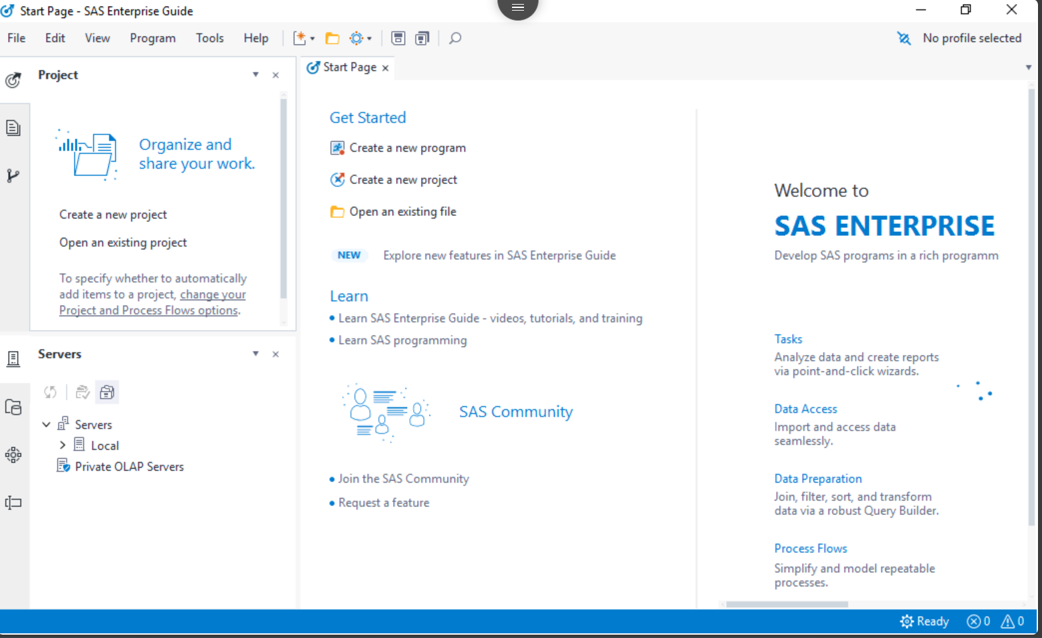Screen dimensions: 1042x638
Task: Click the tasks gear-cluster sidebar icon
Action: click(13, 455)
